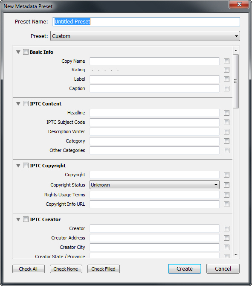The image size is (252, 286).
Task: Check the box beside Caption field
Action: point(226,89)
